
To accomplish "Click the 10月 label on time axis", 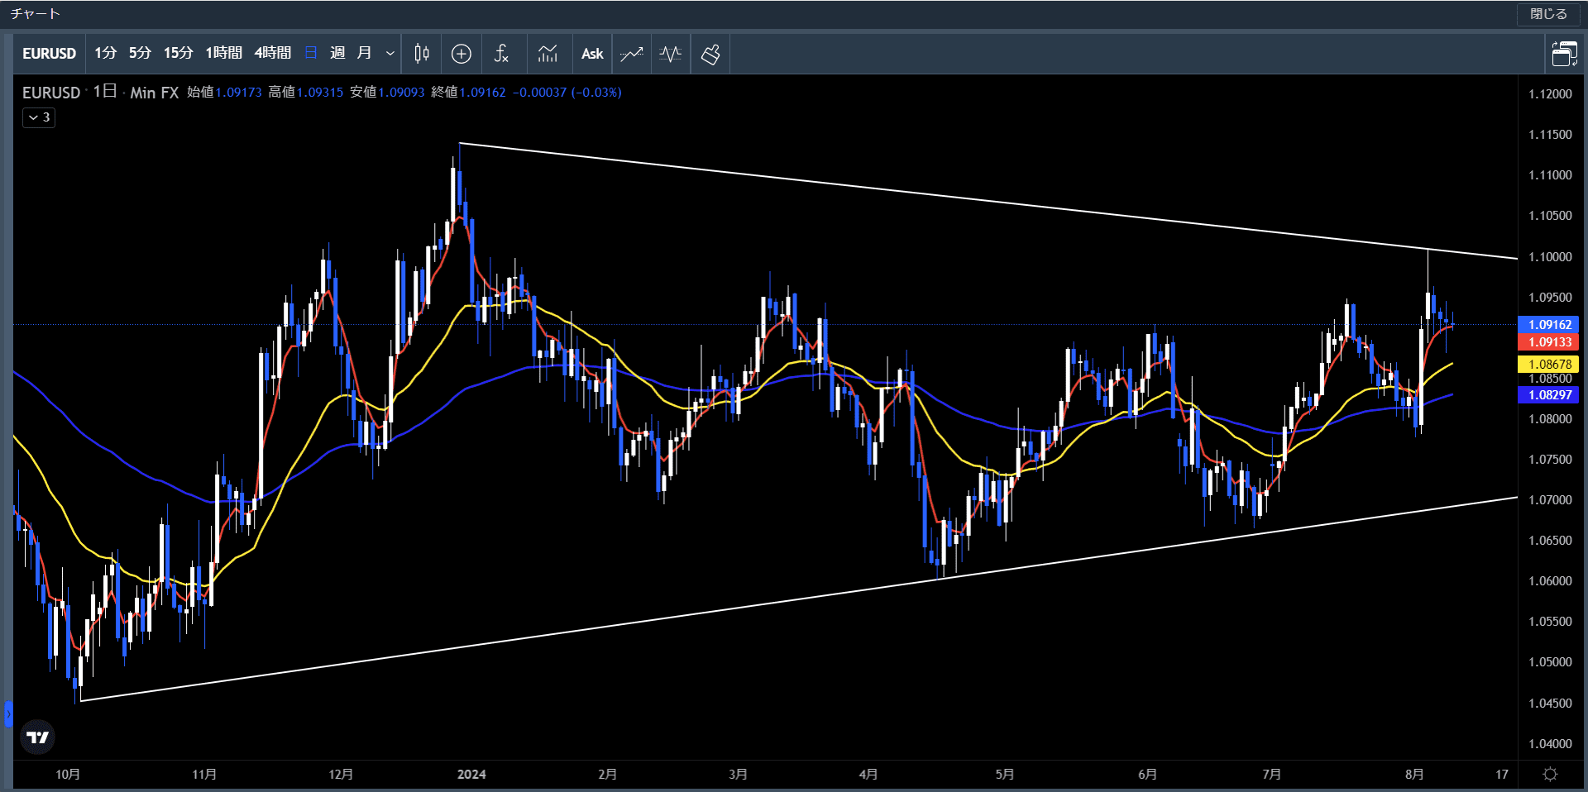I will pos(68,775).
